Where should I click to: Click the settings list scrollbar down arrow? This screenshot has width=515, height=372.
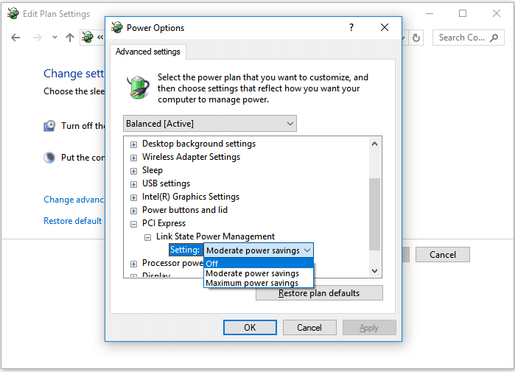tap(374, 270)
